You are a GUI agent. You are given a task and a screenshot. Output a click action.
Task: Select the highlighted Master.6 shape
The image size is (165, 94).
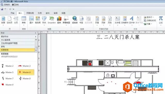[x=26, y=72]
